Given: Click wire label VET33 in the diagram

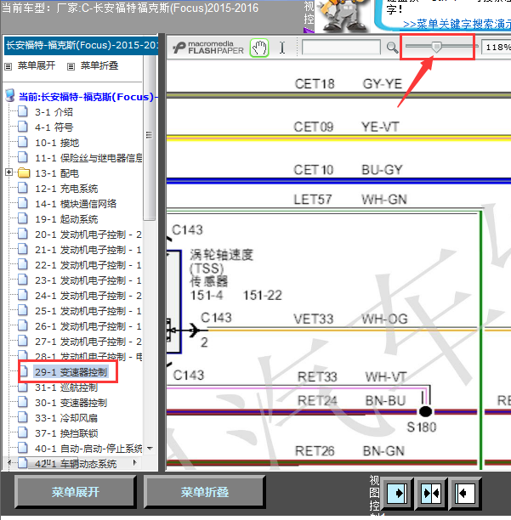Looking at the screenshot, I should tap(313, 319).
